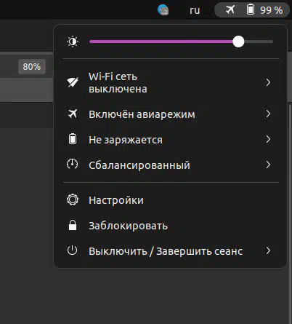Expand Включён авиарежим submenu chevron
The image size is (292, 324).
click(268, 114)
